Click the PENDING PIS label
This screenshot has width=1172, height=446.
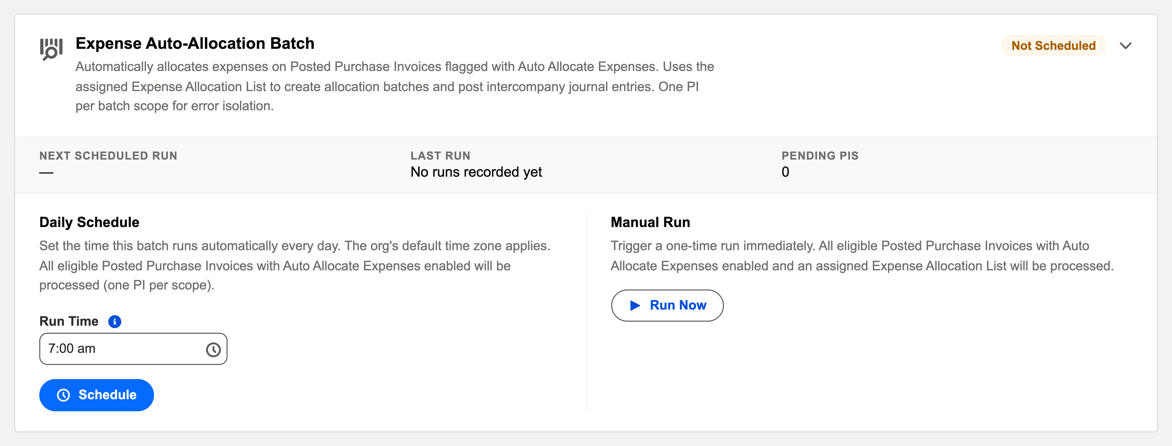tap(820, 156)
